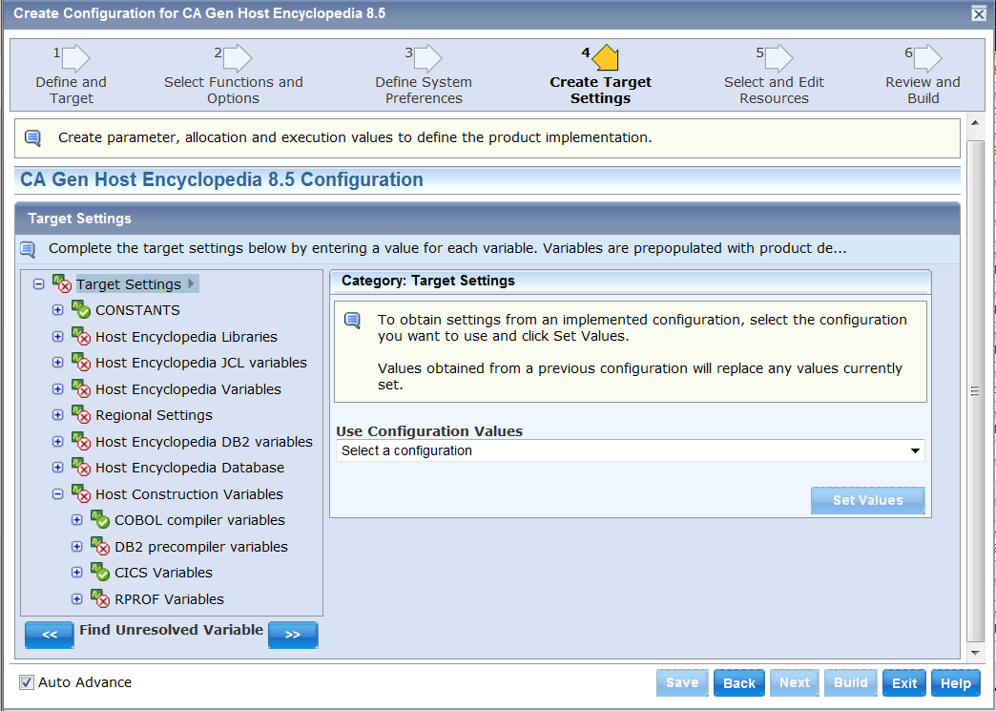Click the Host Encyclopedia DB2 variables status icon
The image size is (996, 711).
click(81, 441)
